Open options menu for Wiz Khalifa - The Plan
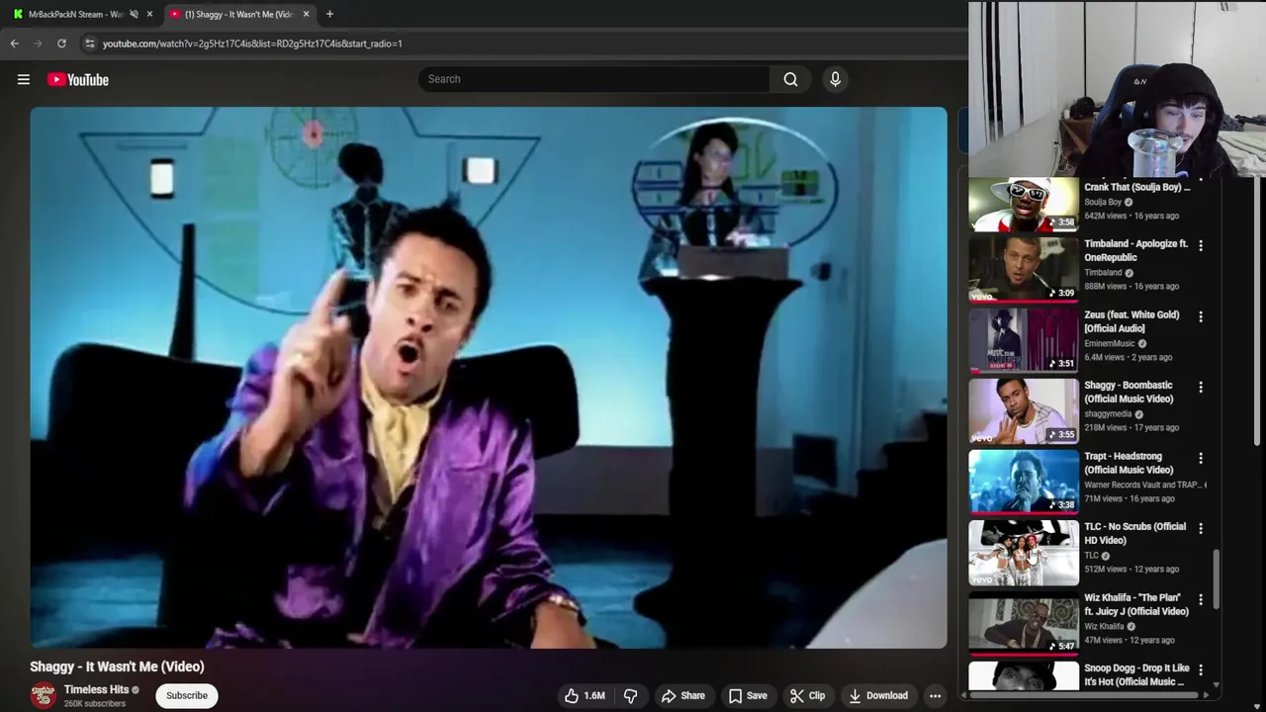 [1201, 599]
